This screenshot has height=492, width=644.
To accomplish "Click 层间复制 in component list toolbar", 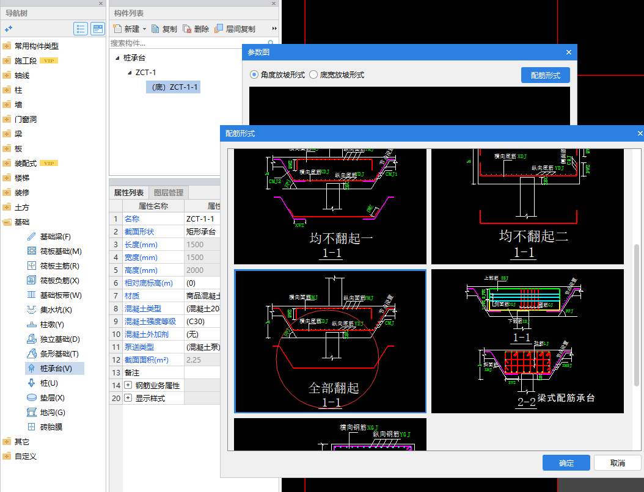I will [235, 29].
